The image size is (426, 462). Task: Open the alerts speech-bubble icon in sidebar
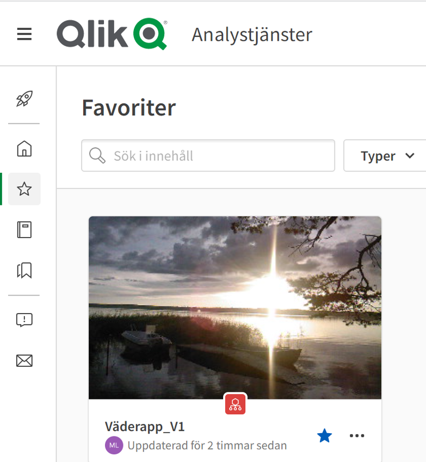pos(24,320)
